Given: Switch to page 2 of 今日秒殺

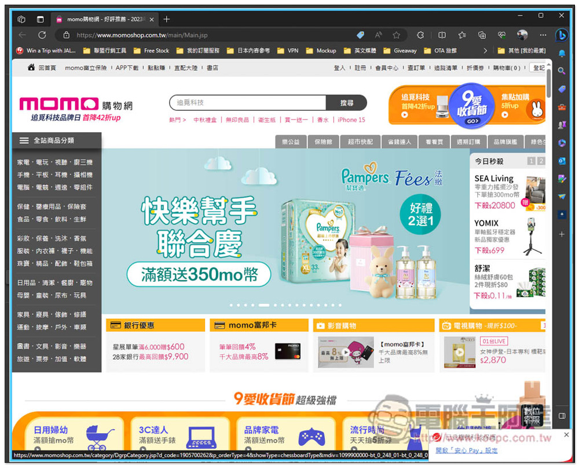Looking at the screenshot, I should tap(541, 161).
